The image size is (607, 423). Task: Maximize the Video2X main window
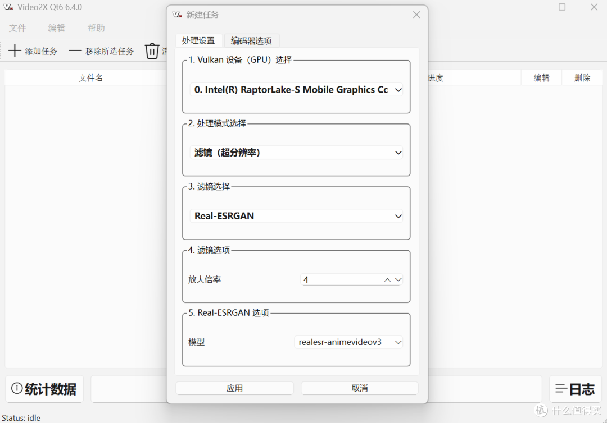562,7
